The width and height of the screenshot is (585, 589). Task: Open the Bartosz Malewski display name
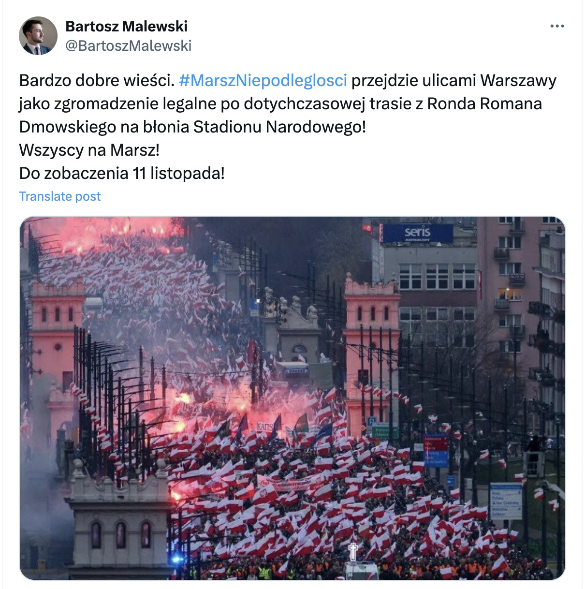tap(127, 26)
